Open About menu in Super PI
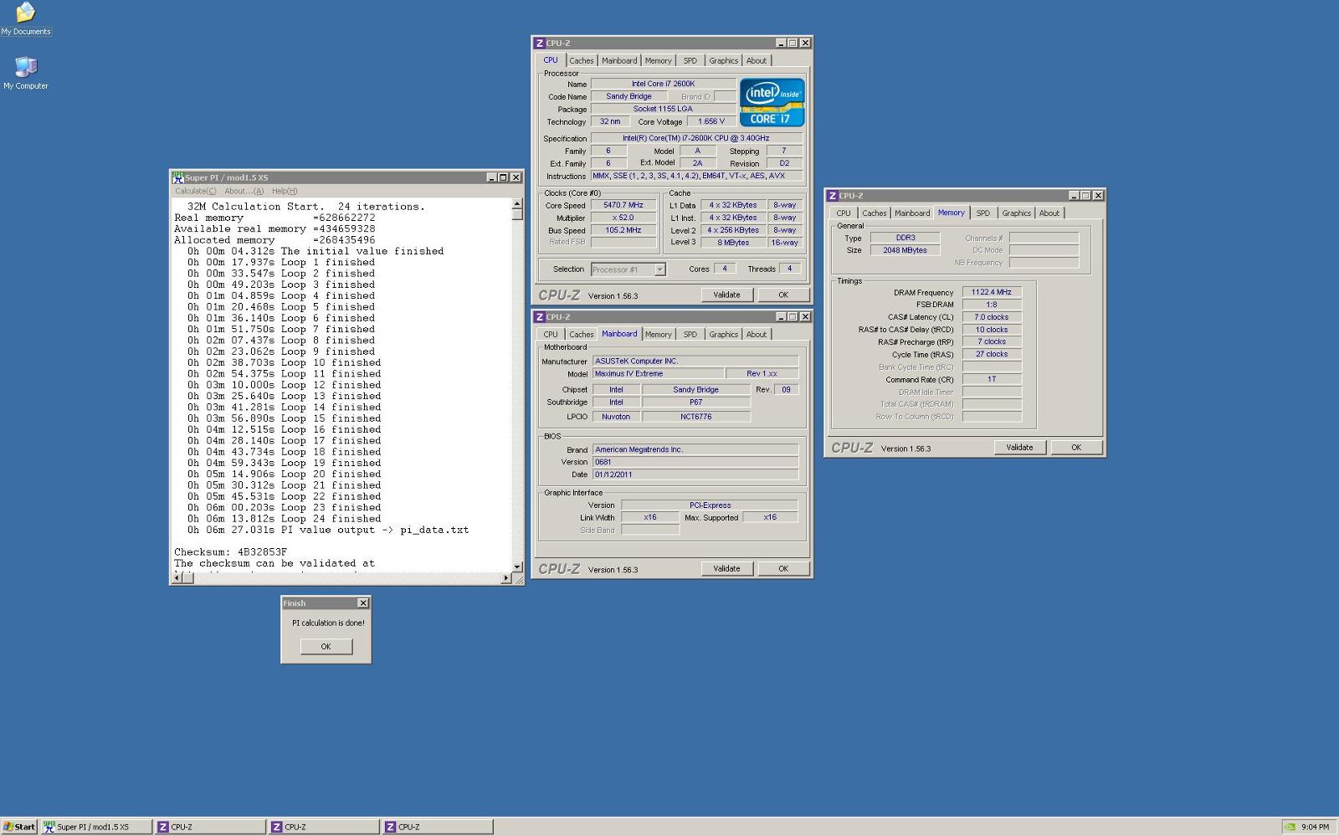The width and height of the screenshot is (1339, 836). pyautogui.click(x=244, y=191)
